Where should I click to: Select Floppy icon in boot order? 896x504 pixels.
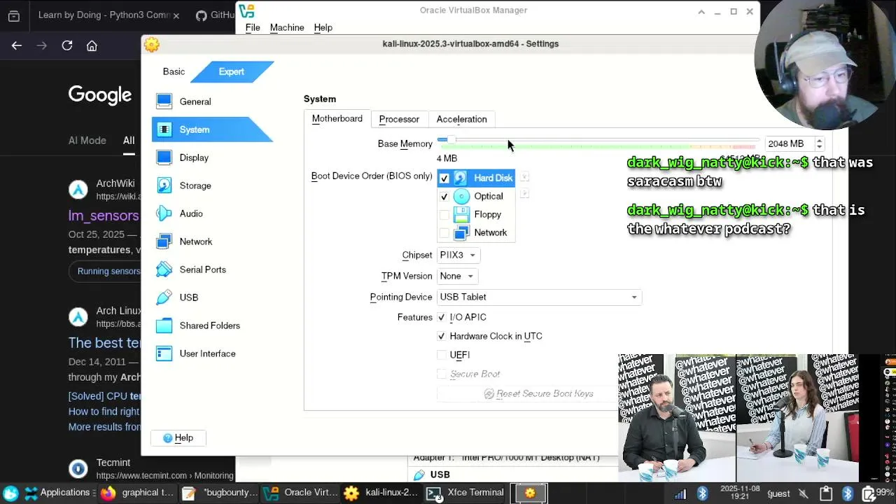[x=461, y=214]
